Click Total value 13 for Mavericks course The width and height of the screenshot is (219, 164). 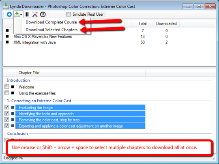(142, 37)
